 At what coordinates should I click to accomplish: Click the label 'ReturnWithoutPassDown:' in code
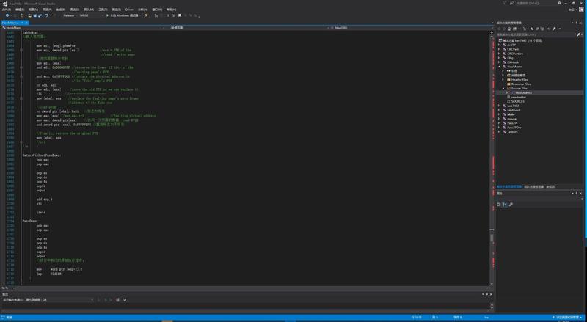(x=41, y=155)
